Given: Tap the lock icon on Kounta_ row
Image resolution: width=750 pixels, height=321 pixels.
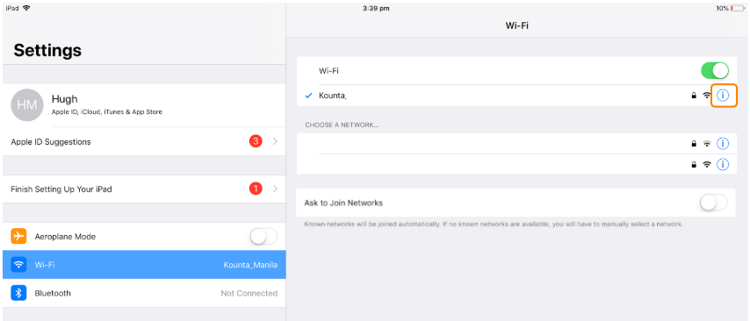Looking at the screenshot, I should click(694, 96).
